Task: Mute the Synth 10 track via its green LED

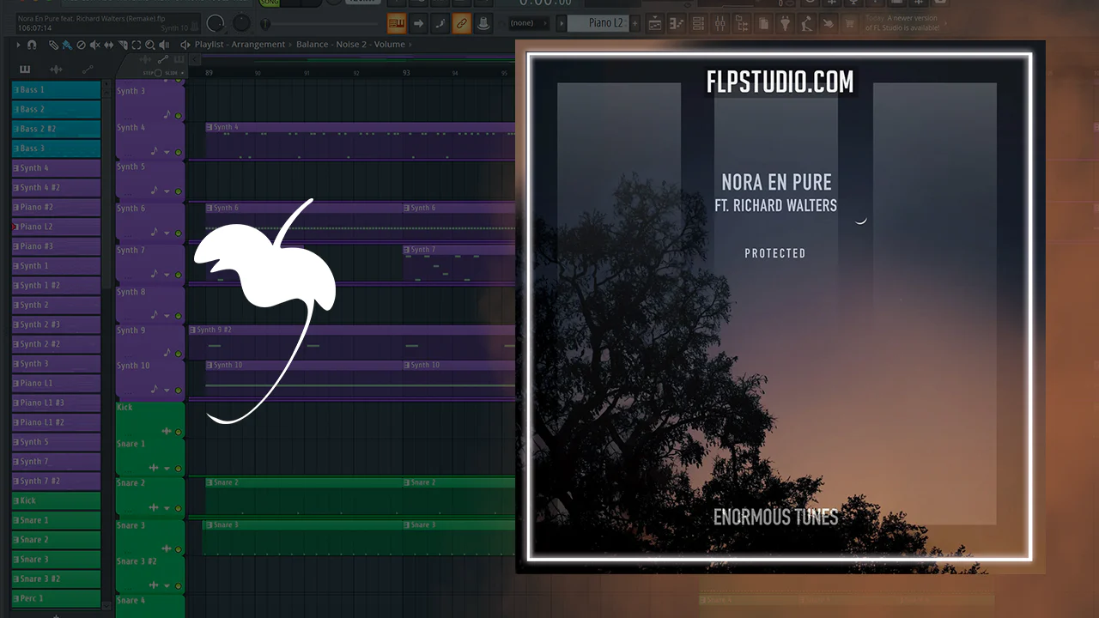Action: [179, 390]
